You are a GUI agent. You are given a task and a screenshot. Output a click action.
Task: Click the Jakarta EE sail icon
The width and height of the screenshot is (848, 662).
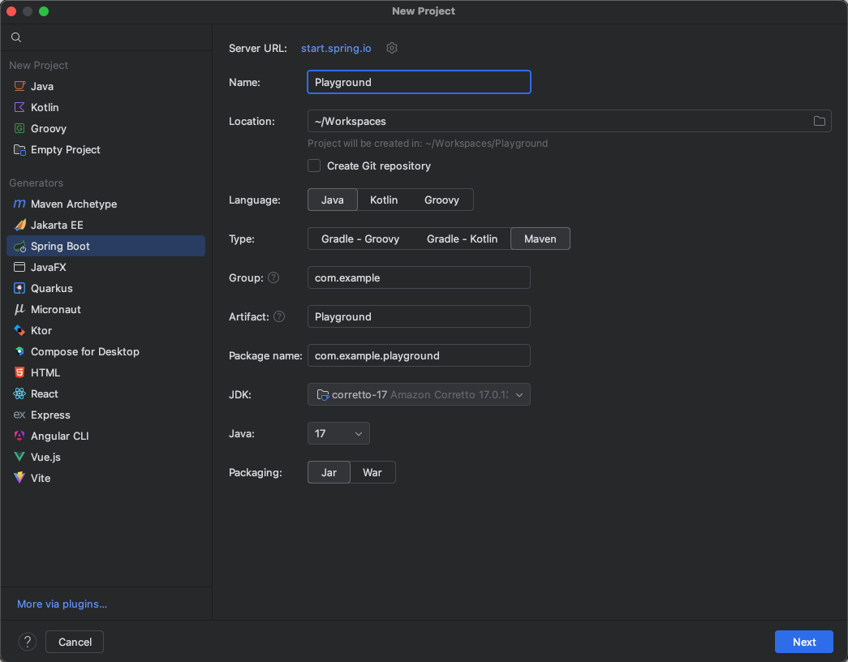[19, 225]
